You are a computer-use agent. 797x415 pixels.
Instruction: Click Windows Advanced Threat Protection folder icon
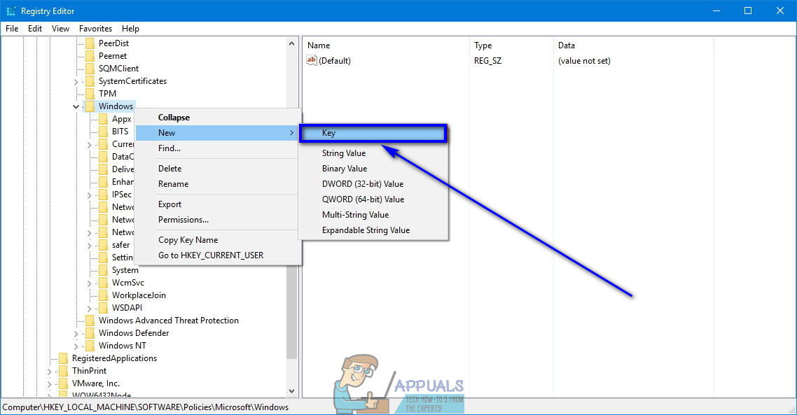(90, 321)
